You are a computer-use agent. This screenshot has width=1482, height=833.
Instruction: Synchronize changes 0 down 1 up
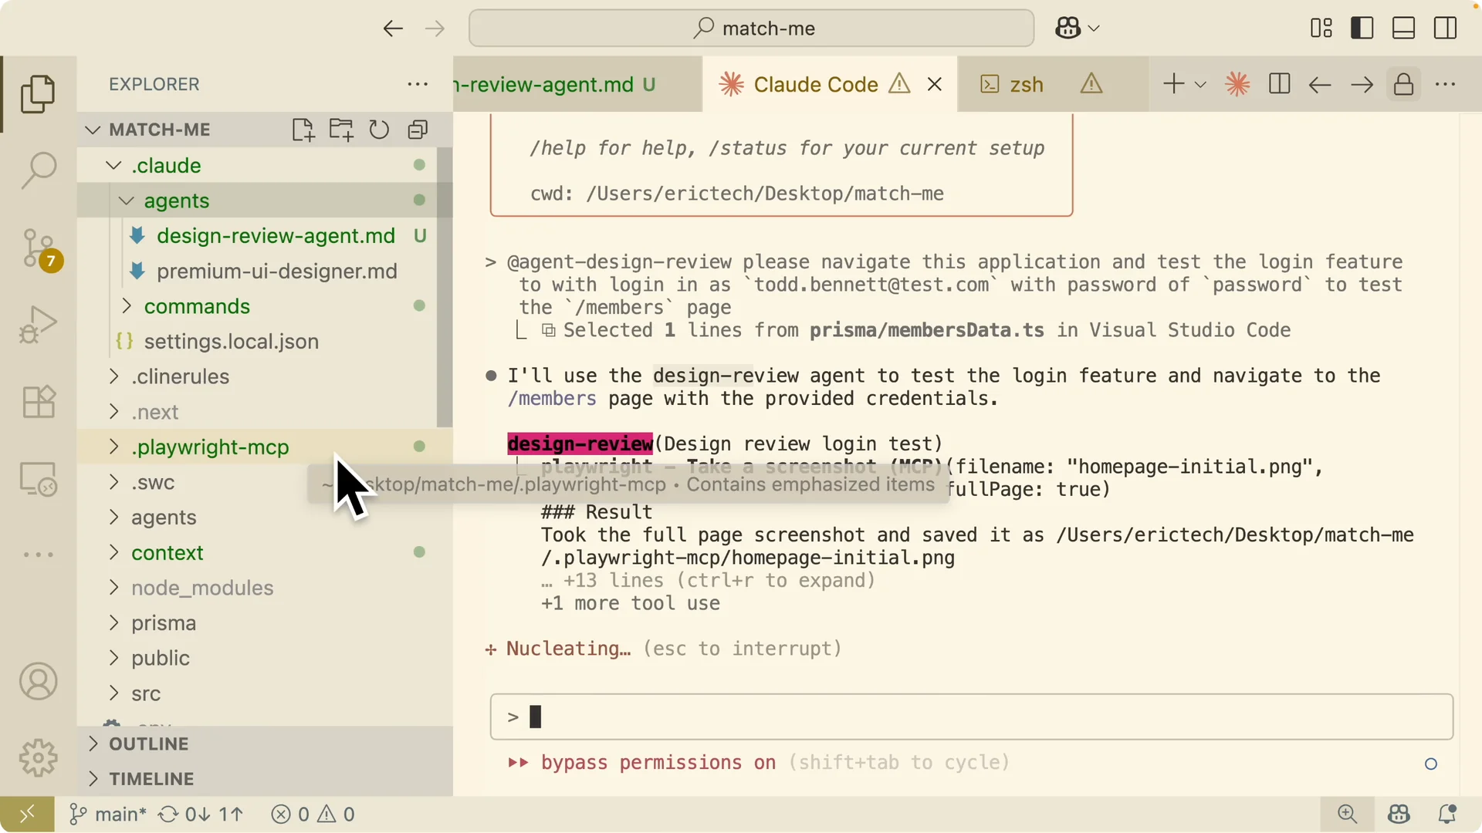pyautogui.click(x=201, y=814)
